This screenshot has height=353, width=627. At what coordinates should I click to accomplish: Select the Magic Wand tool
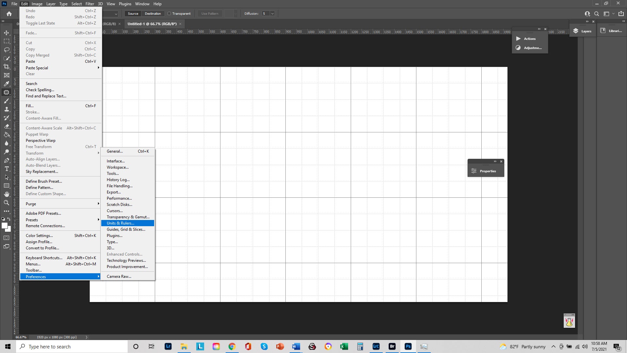[7, 58]
